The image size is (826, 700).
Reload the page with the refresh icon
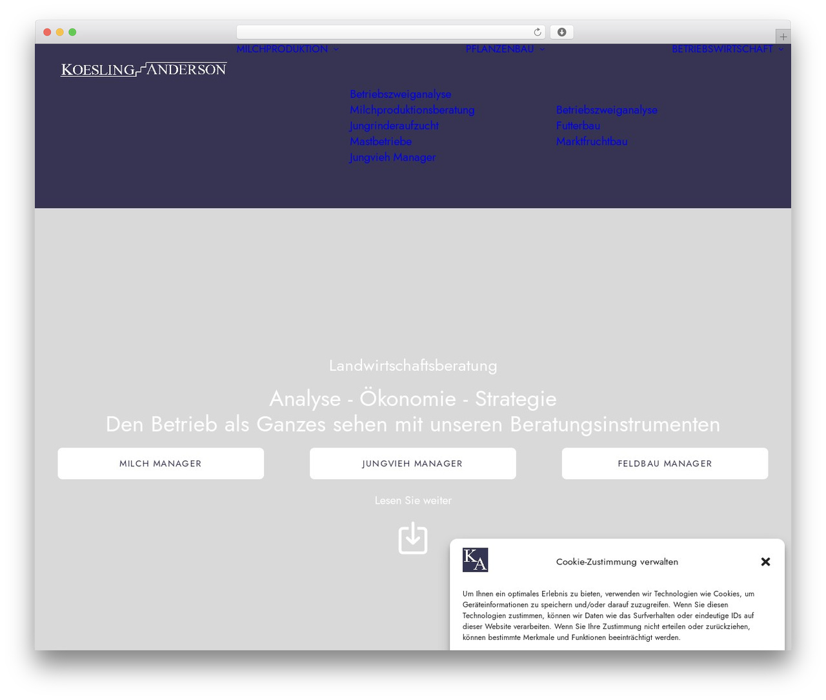click(x=537, y=32)
